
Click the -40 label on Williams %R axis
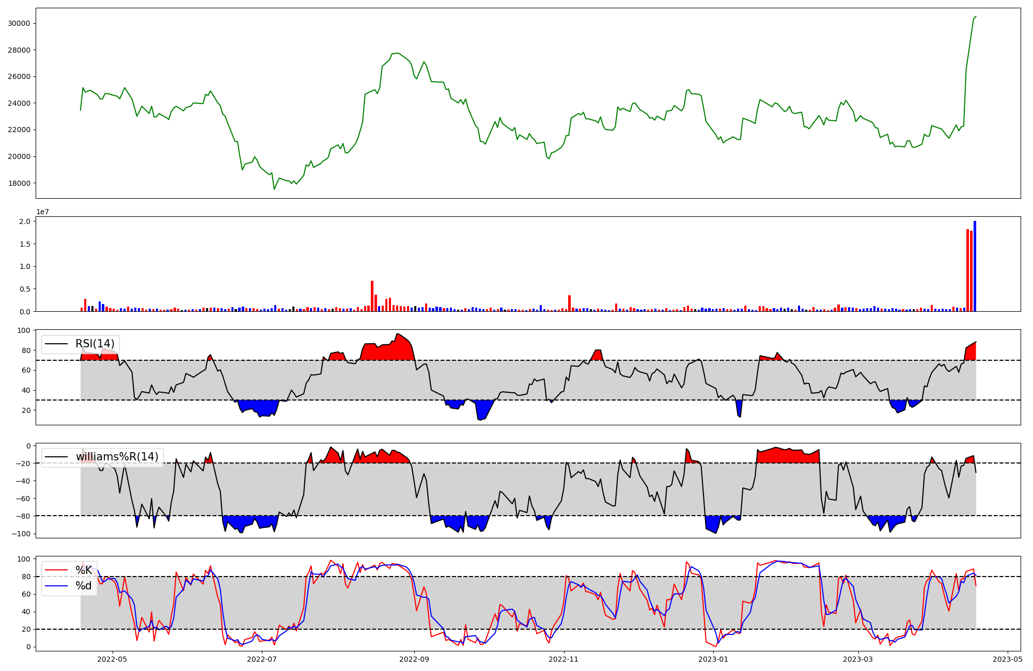23,481
